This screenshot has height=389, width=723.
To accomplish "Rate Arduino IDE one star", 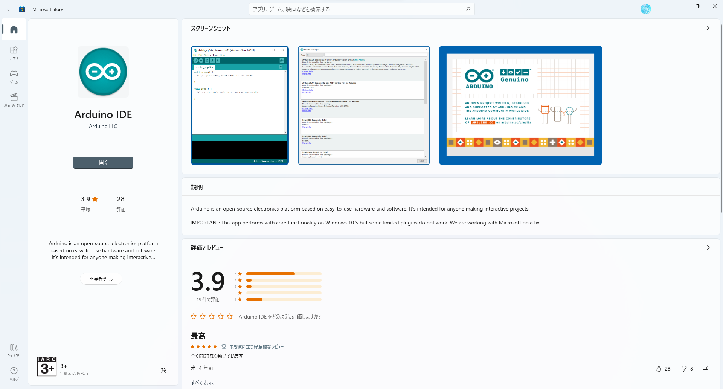I will click(194, 316).
